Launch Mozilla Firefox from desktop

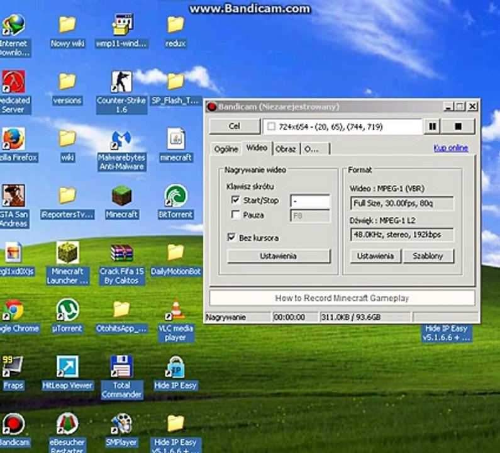[x=14, y=139]
